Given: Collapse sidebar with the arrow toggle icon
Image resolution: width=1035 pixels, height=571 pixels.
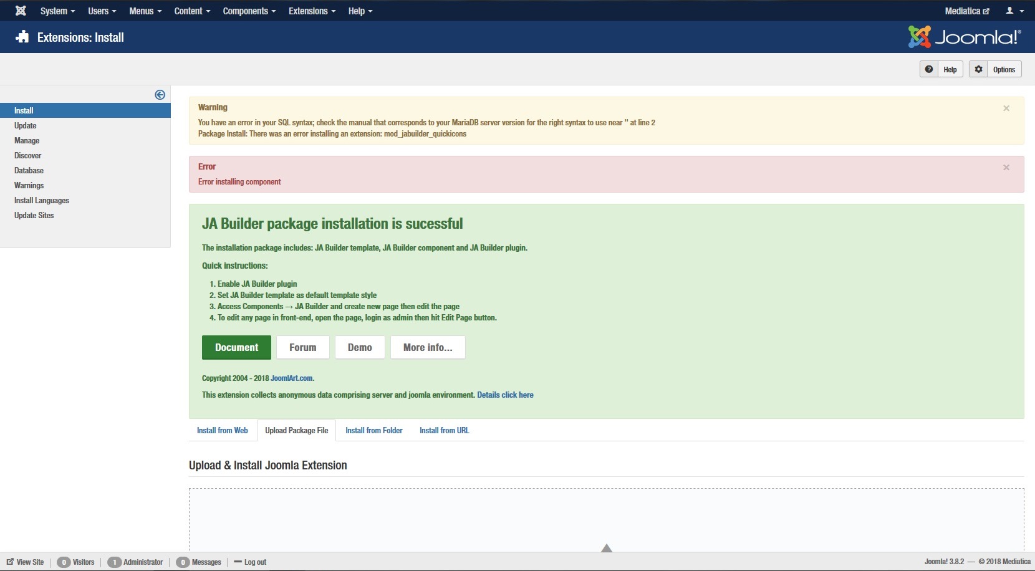Looking at the screenshot, I should point(160,95).
